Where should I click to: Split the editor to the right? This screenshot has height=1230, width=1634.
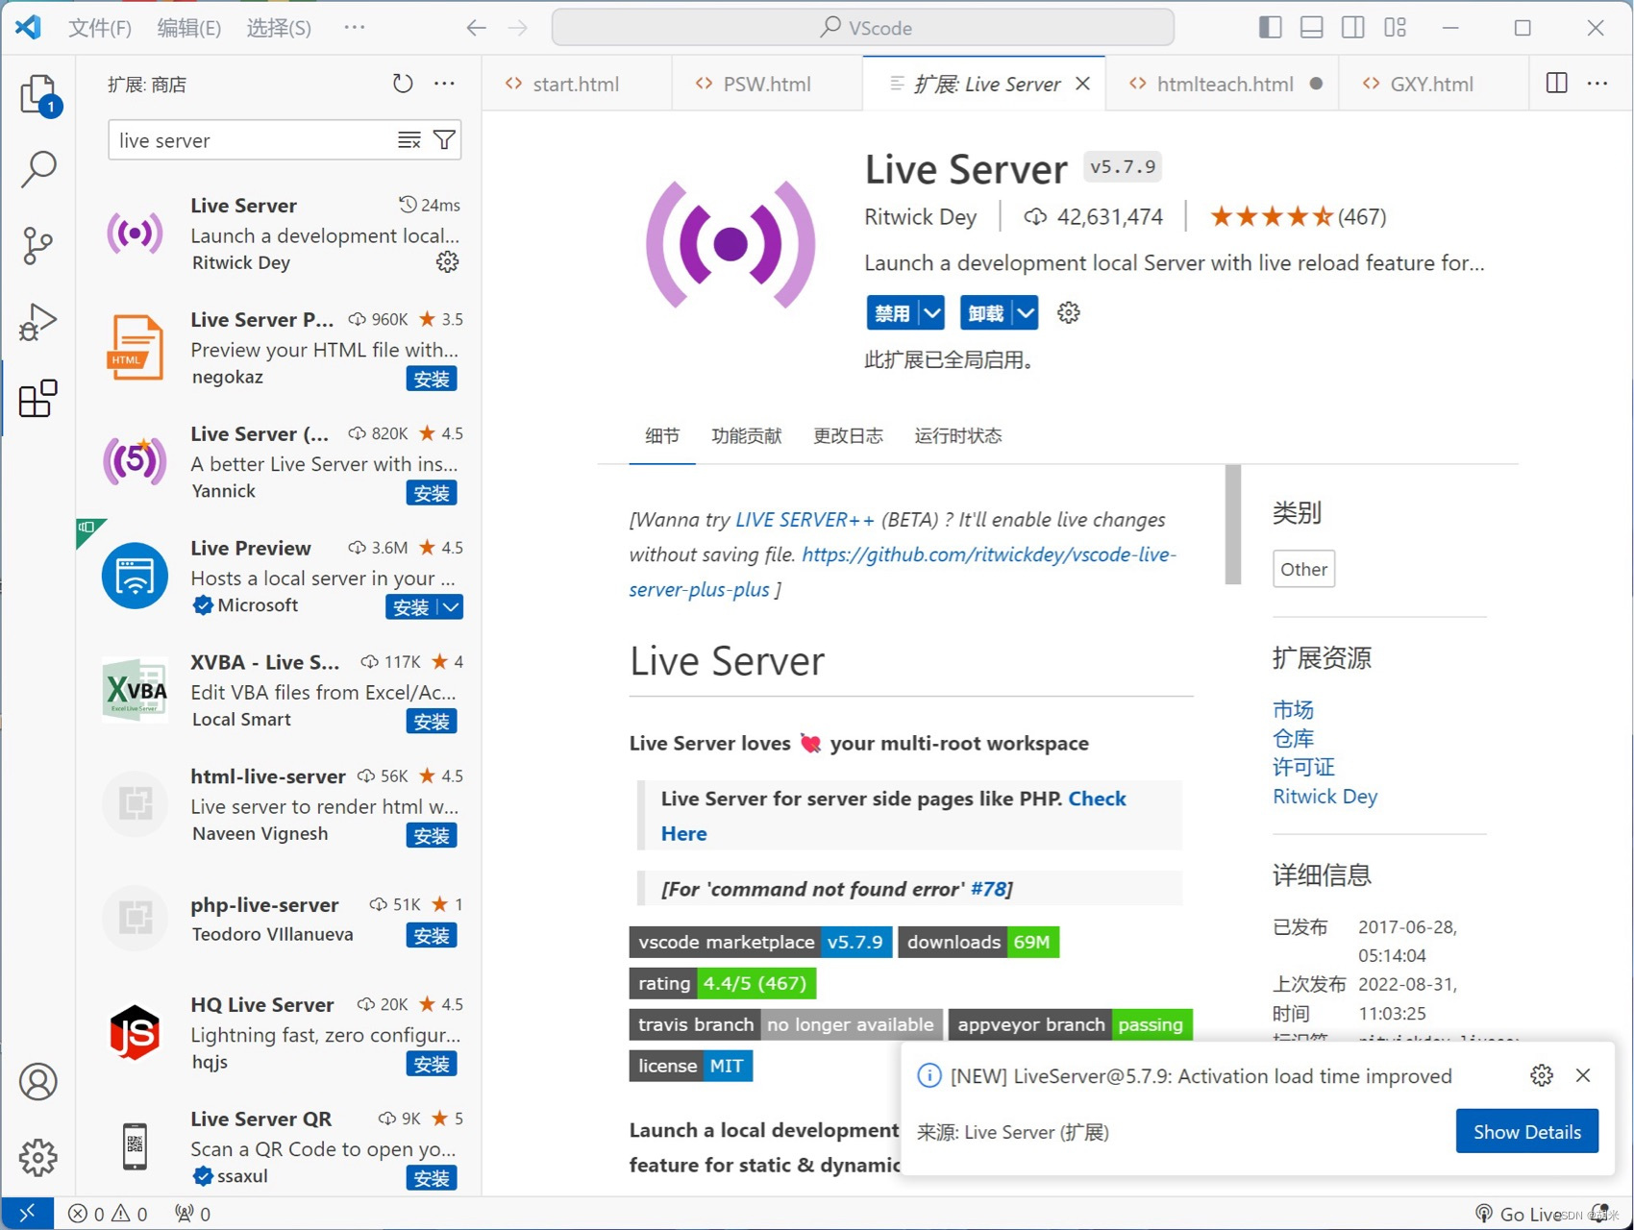pyautogui.click(x=1557, y=83)
